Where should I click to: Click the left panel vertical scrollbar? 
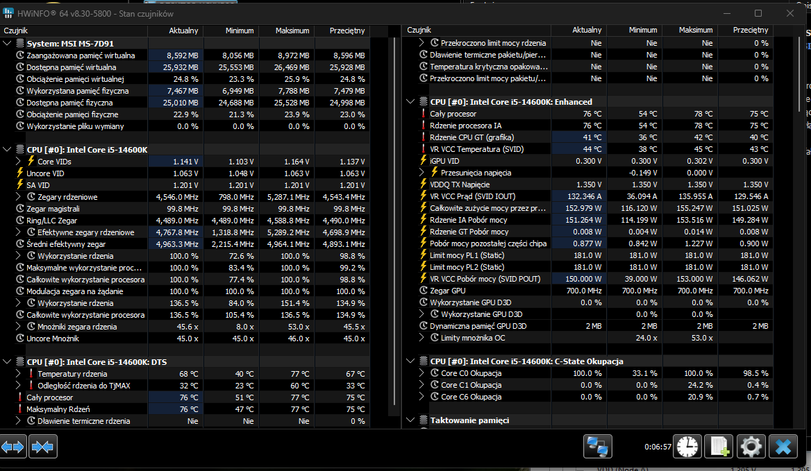pos(396,208)
